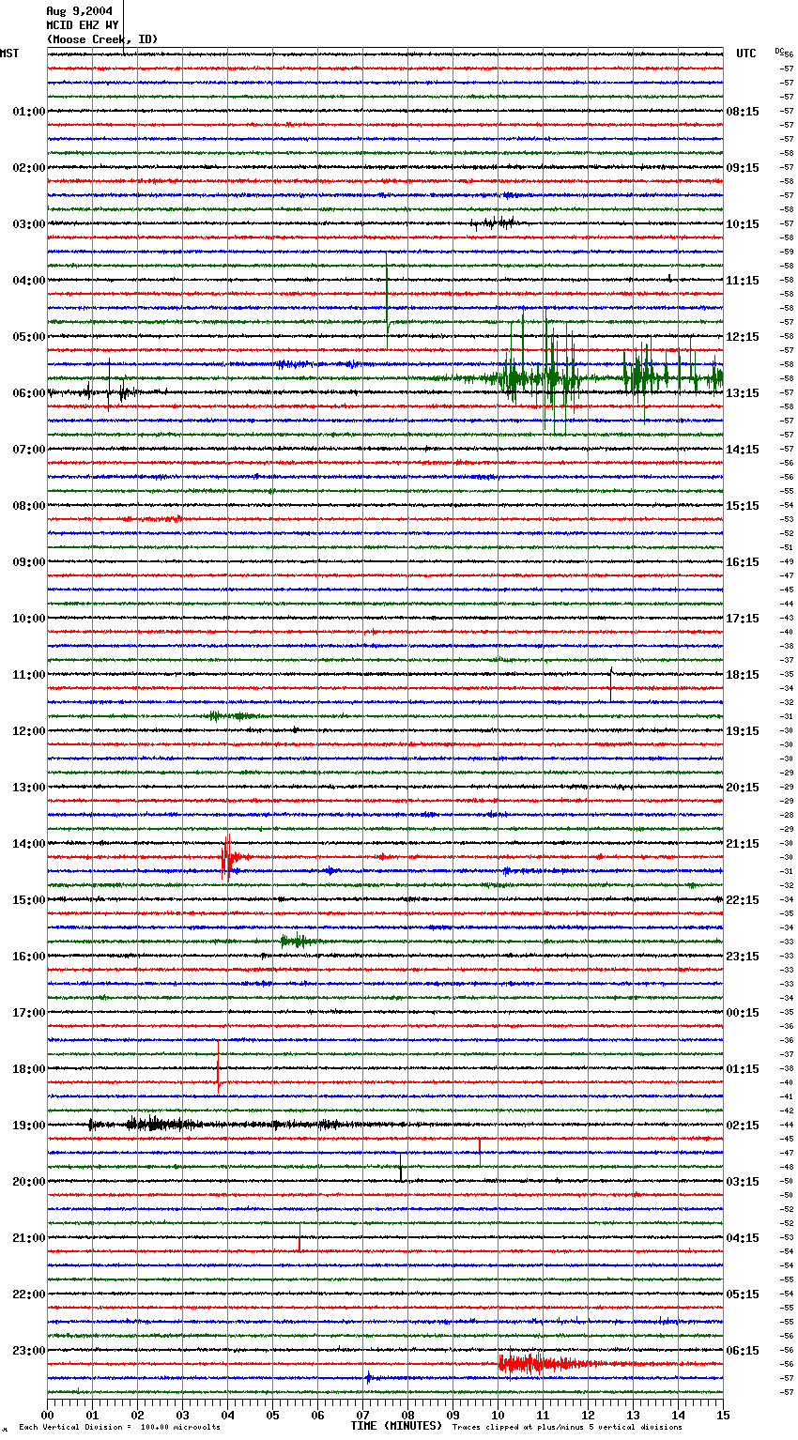Click the '04' minute tick label
Viewport: 798px width, 1440px height.
point(227,1415)
